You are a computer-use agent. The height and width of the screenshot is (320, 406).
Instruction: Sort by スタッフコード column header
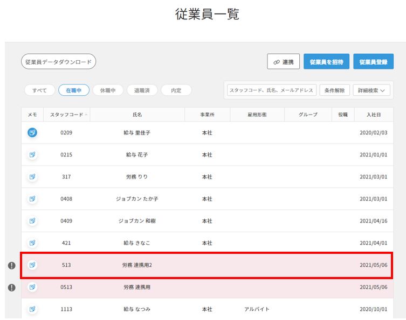(x=68, y=115)
